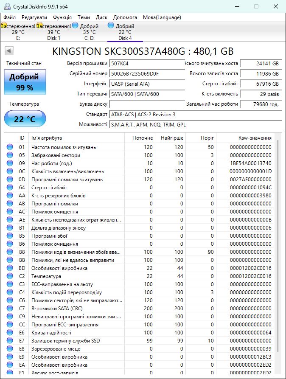The width and height of the screenshot is (286, 379).
Task: Click the 22 °C temperature button
Action: [25, 119]
